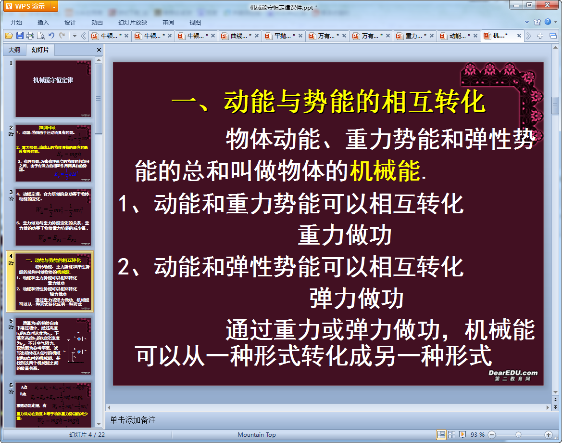
Task: Open the window list icon beside tabs
Action: [x=553, y=36]
